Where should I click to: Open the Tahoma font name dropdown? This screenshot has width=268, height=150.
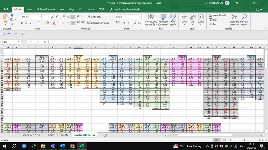40,17
